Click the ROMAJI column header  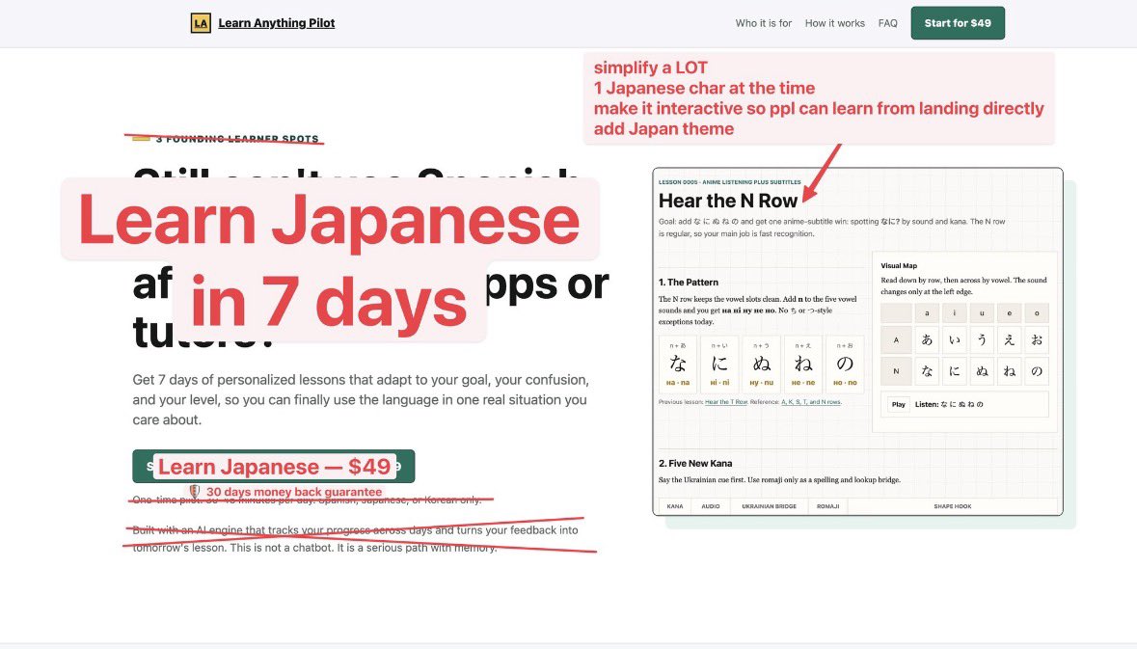click(828, 506)
